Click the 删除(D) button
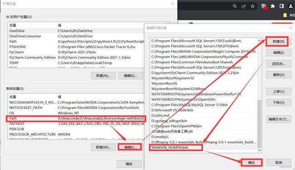295x170 pixels. (x=279, y=75)
